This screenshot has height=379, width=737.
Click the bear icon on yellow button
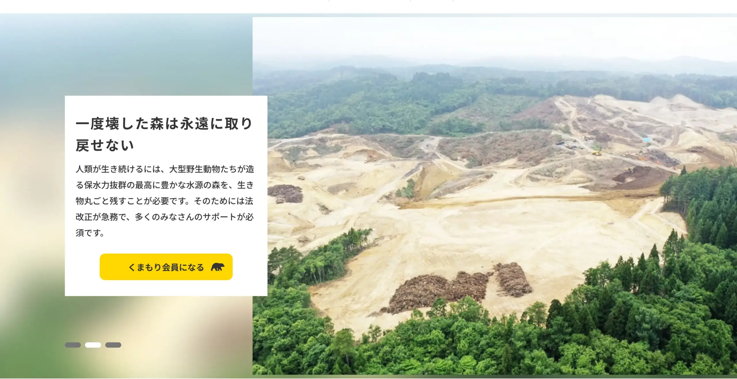point(218,267)
